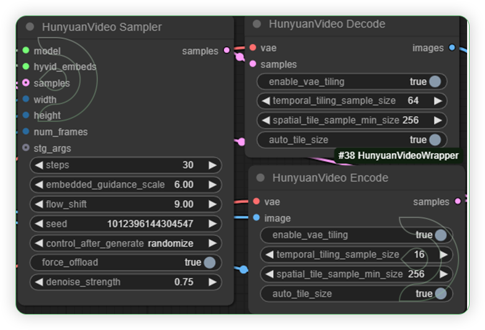
Task: Click the Encode image input socket
Action: pyautogui.click(x=257, y=217)
